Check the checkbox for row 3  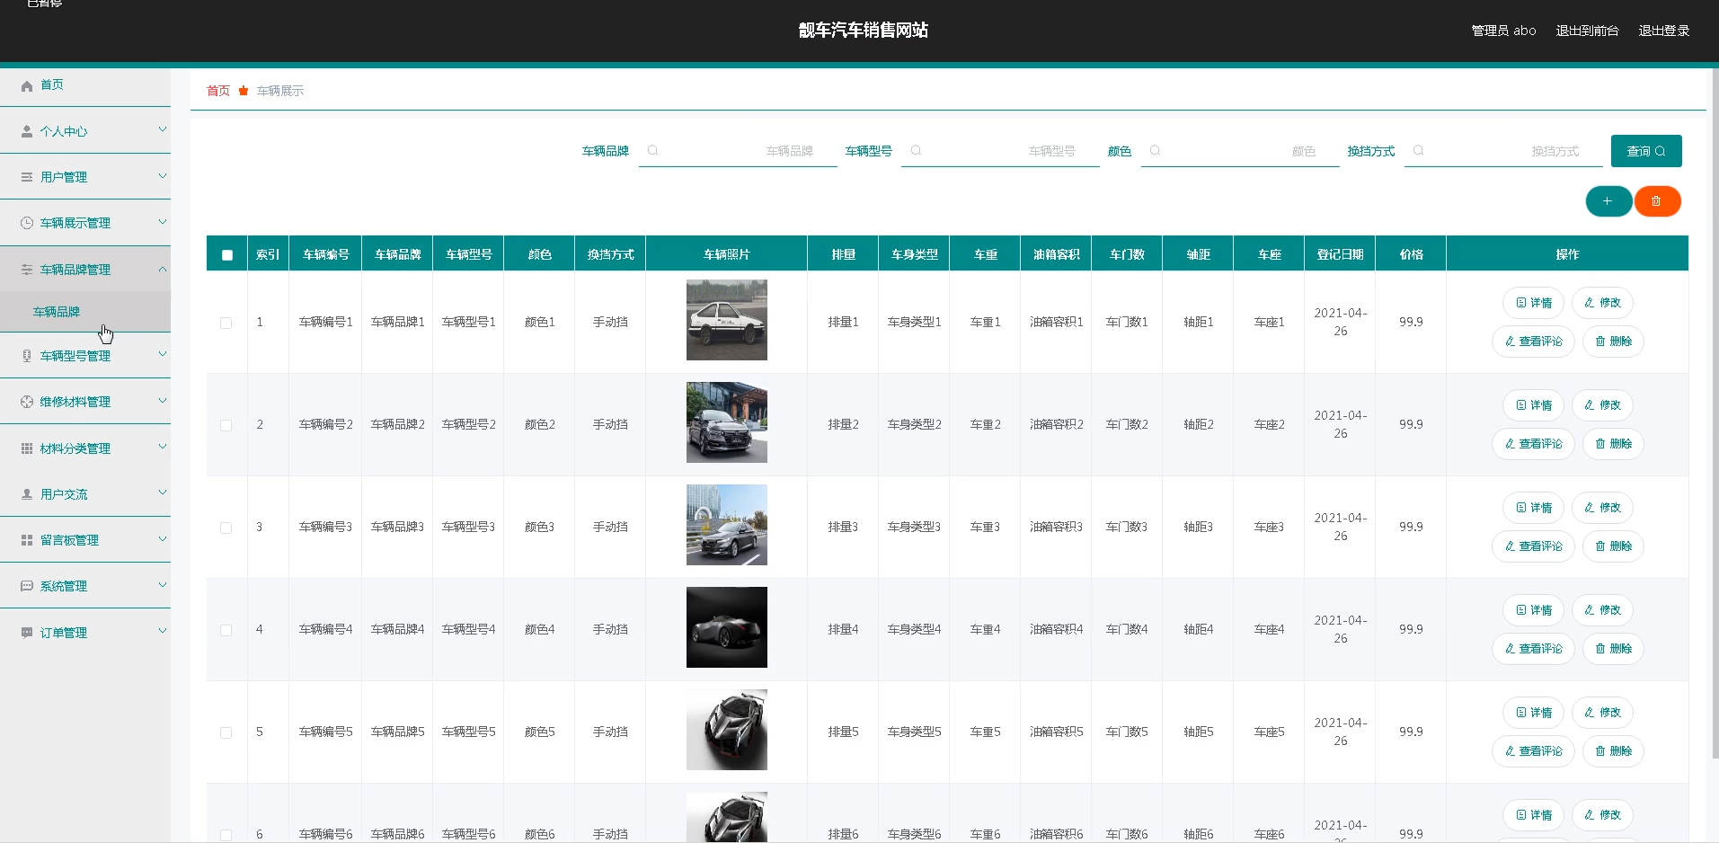(x=226, y=528)
